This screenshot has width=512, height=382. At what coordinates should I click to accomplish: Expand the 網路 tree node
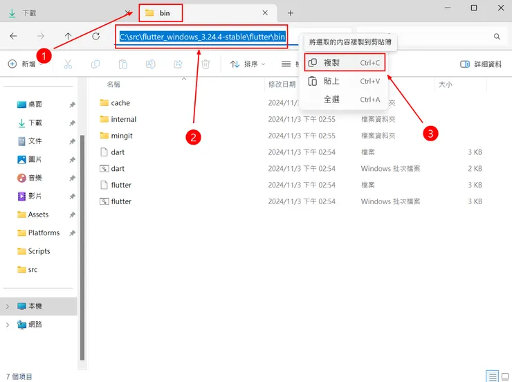point(8,325)
